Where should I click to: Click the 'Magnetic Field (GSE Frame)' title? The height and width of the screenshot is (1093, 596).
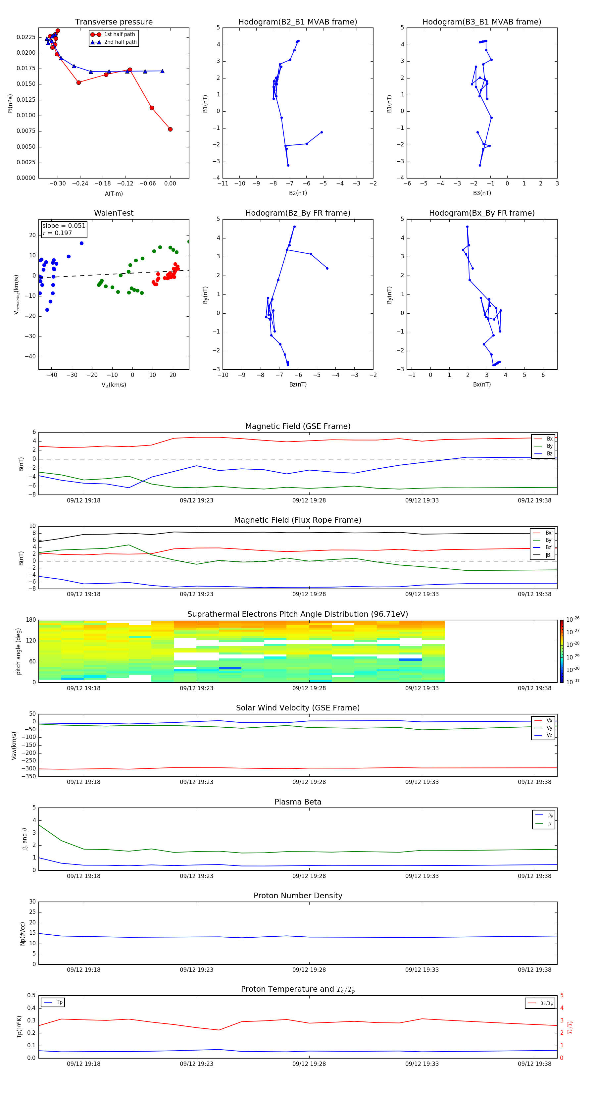click(x=298, y=426)
